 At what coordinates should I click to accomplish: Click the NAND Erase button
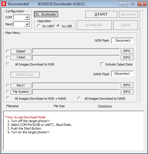tap(25, 75)
